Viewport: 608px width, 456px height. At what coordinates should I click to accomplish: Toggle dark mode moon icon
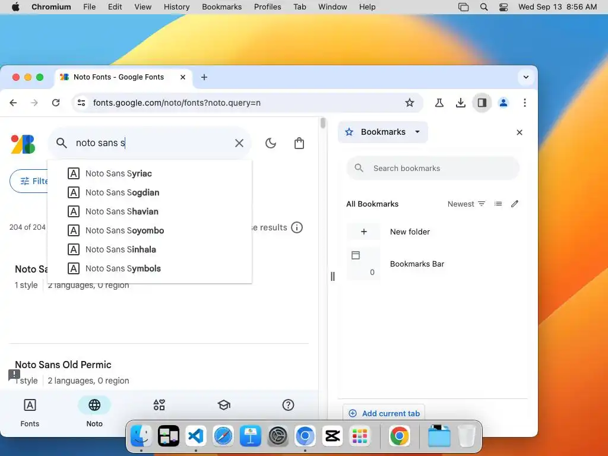271,143
